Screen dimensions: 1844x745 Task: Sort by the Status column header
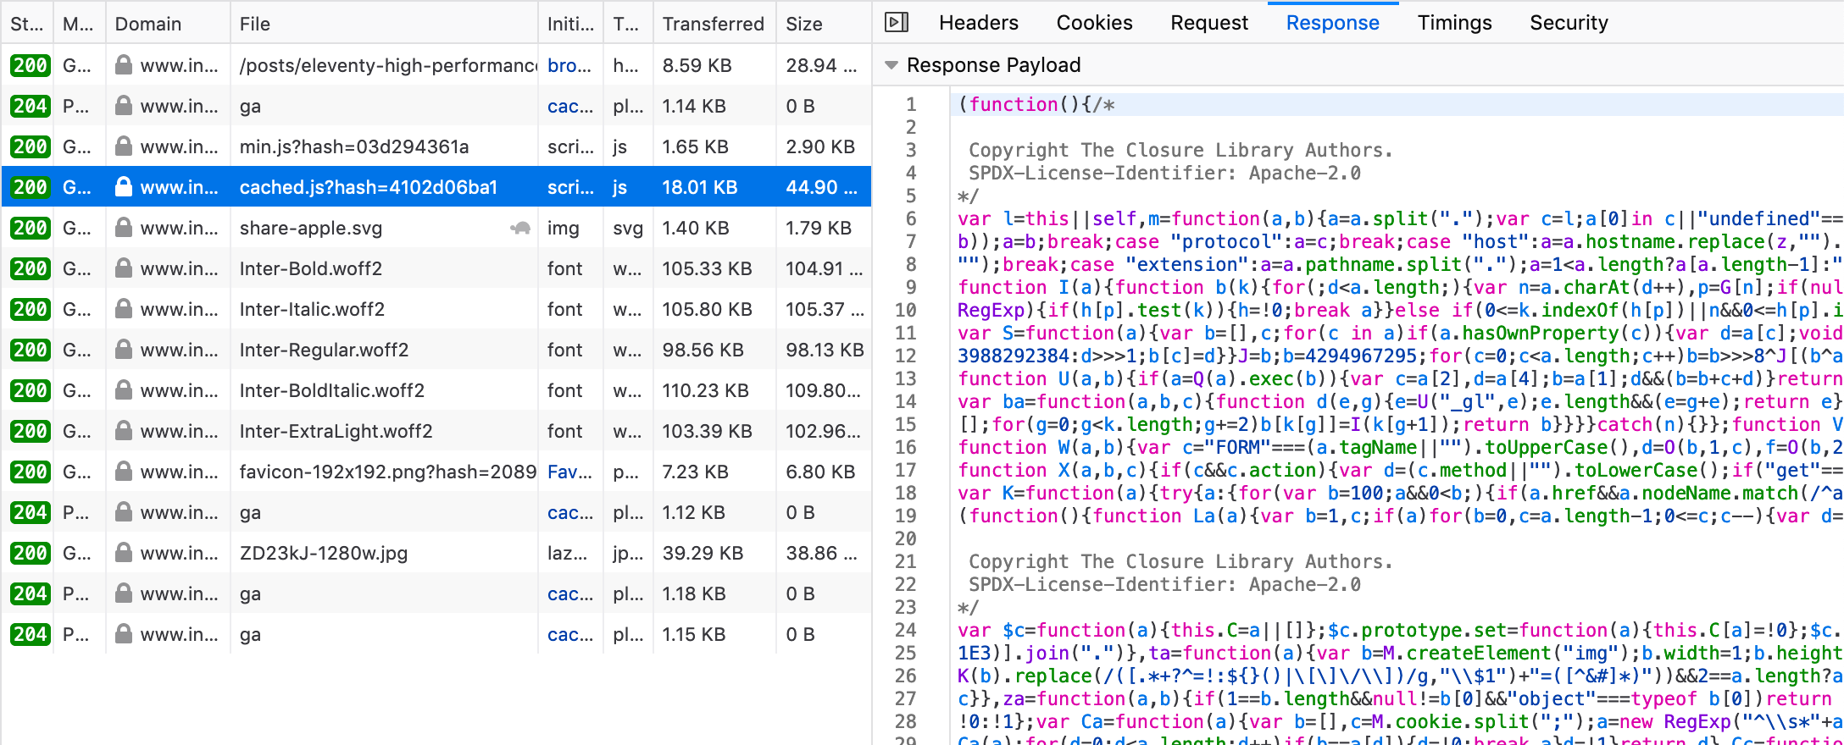pos(27,24)
